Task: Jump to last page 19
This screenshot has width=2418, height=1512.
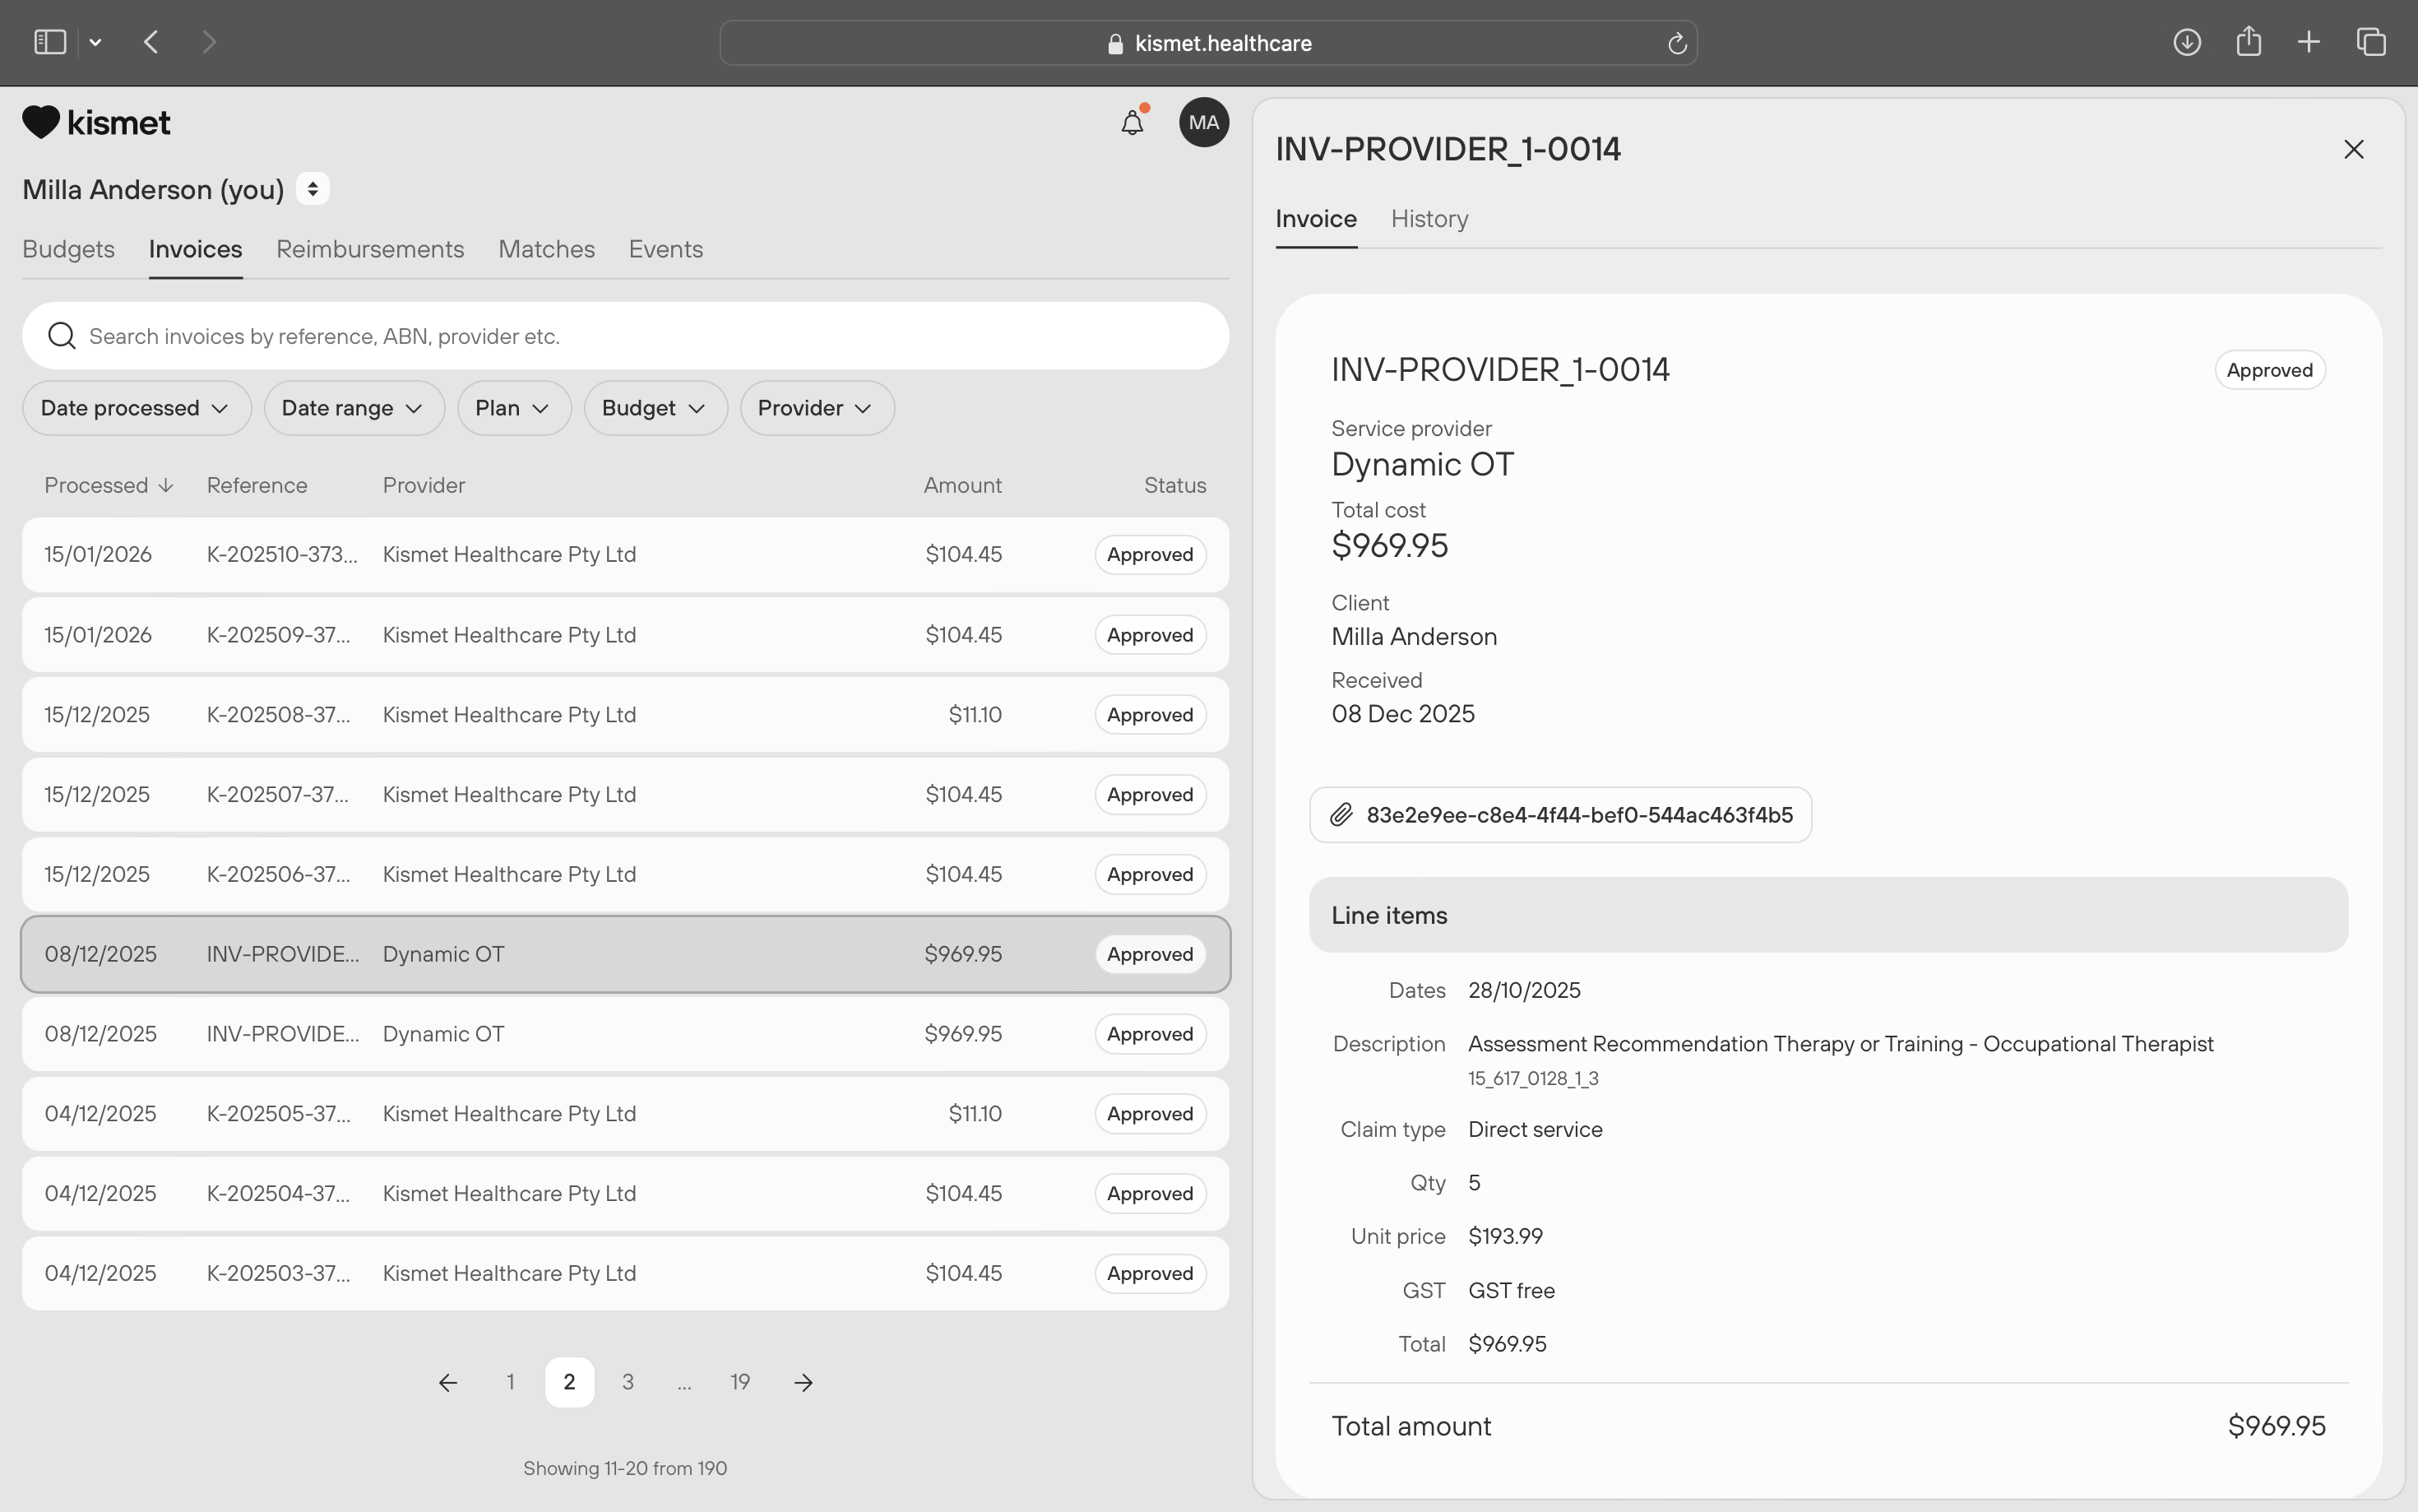Action: click(x=739, y=1382)
